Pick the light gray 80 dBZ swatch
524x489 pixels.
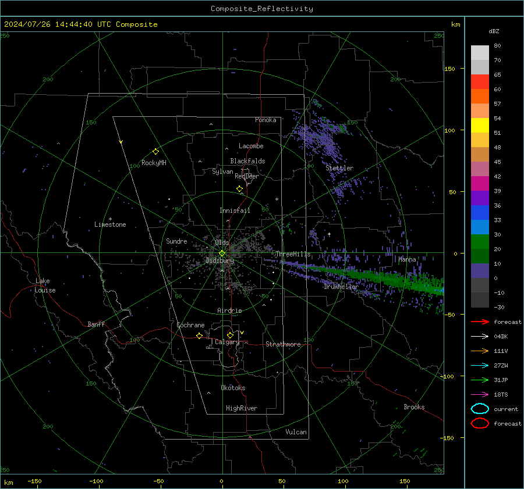[x=480, y=52]
